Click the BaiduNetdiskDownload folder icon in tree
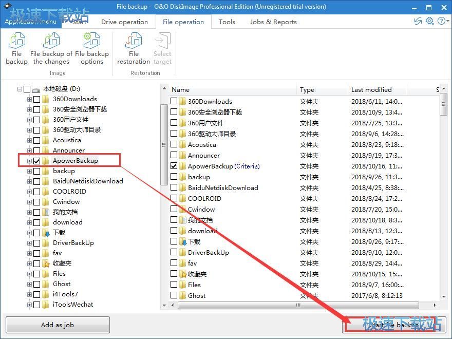 coord(46,181)
